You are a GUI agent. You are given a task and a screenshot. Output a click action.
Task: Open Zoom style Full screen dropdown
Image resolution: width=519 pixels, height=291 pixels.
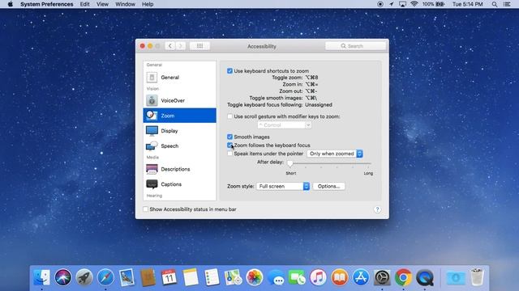(283, 186)
